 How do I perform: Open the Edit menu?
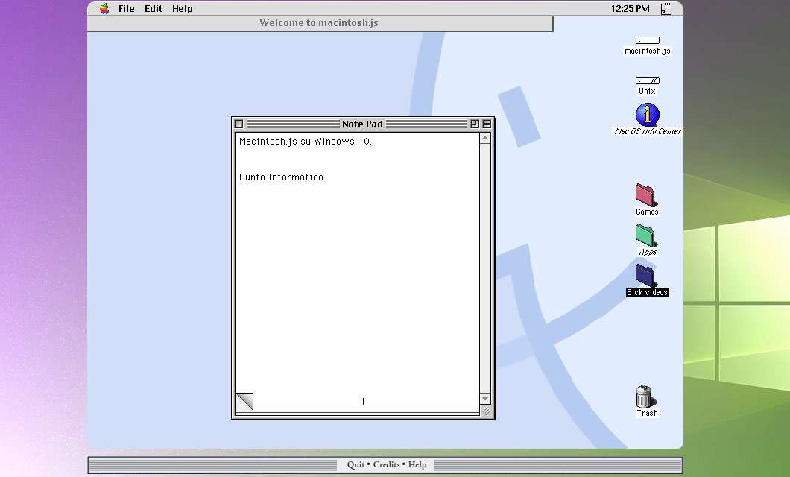pyautogui.click(x=154, y=8)
